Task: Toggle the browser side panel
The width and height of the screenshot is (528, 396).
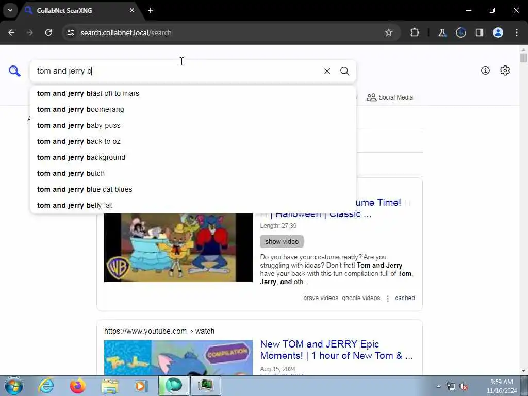Action: coord(479,32)
